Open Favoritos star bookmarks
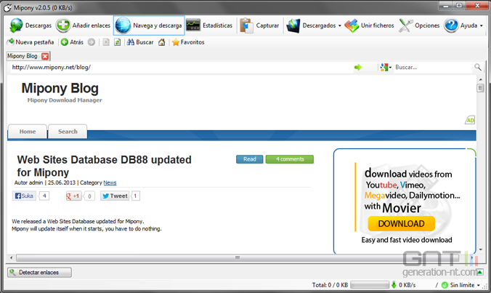491x293 pixels. pos(187,42)
